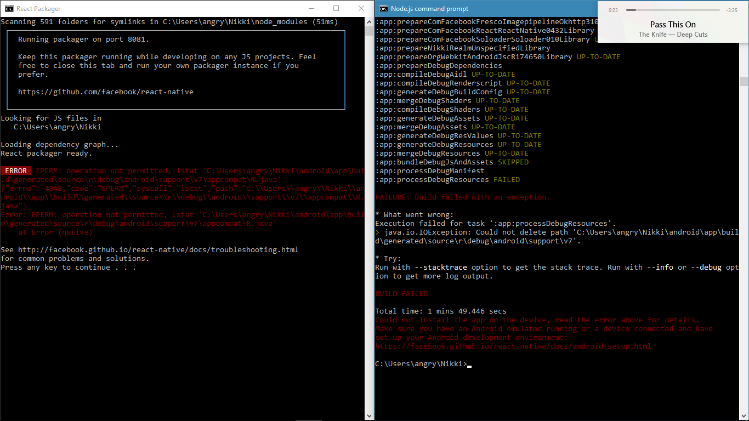Screen dimensions: 749x421
Task: Click the ":app:processDebugResources FAILED" line
Action: 447,180
